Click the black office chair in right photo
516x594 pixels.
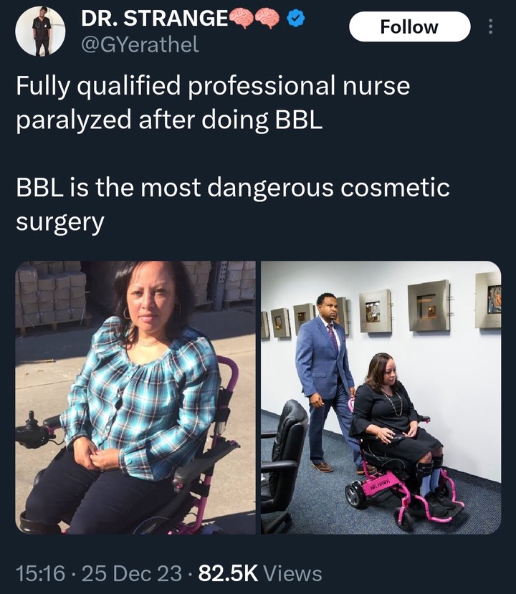click(284, 465)
